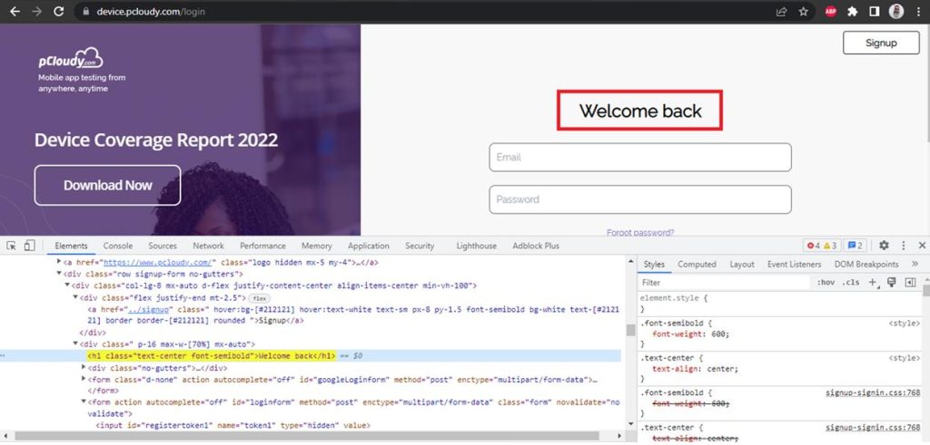The image size is (930, 445).
Task: Open the DevTools three-dot customize menu
Action: tap(903, 246)
